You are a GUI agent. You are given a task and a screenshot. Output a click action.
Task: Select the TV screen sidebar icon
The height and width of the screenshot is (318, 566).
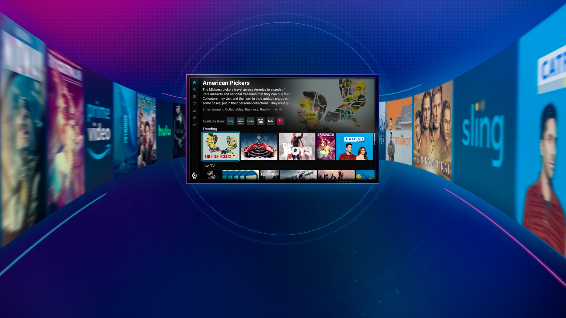point(194,104)
